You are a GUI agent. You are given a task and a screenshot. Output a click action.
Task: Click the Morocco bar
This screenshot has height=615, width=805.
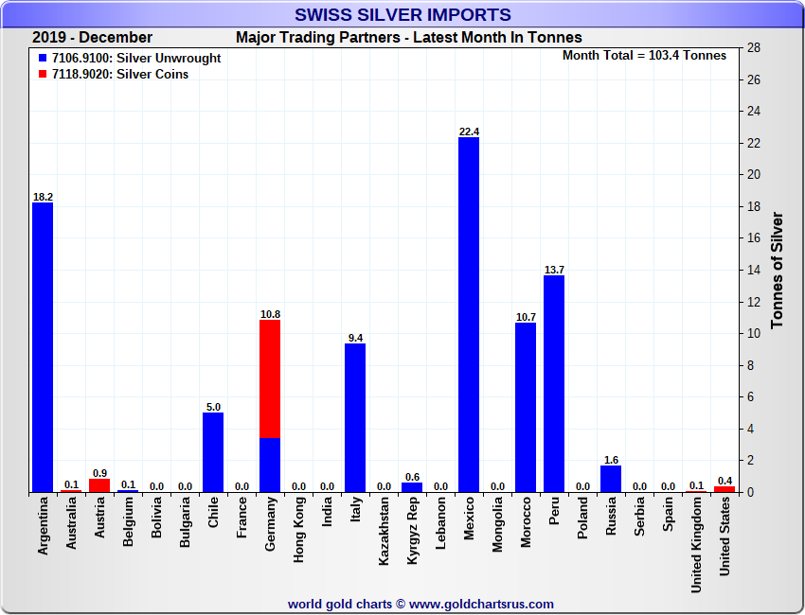click(x=526, y=408)
